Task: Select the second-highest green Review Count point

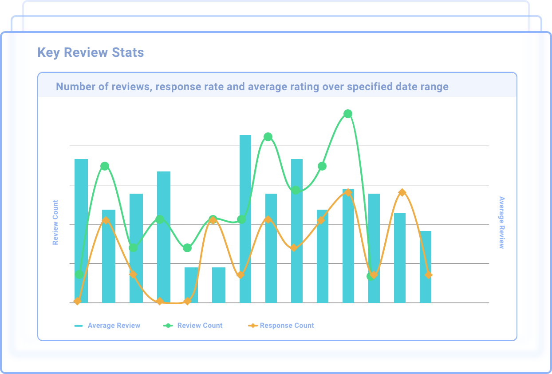Action: [x=268, y=137]
